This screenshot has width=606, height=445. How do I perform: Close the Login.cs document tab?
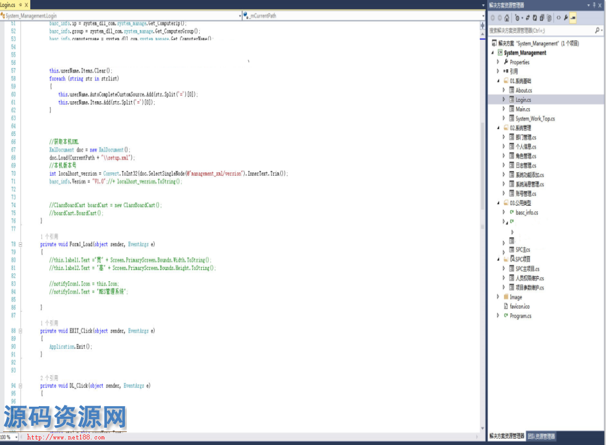26,5
